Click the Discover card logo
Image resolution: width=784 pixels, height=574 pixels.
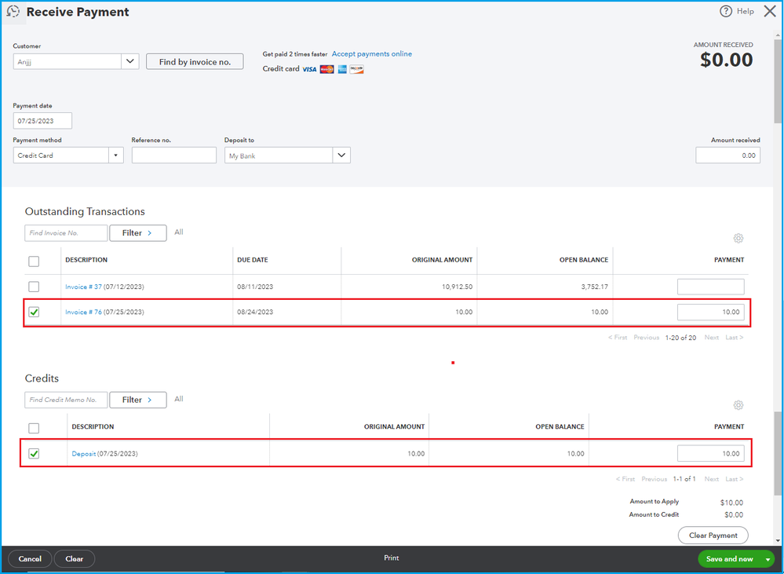[356, 69]
